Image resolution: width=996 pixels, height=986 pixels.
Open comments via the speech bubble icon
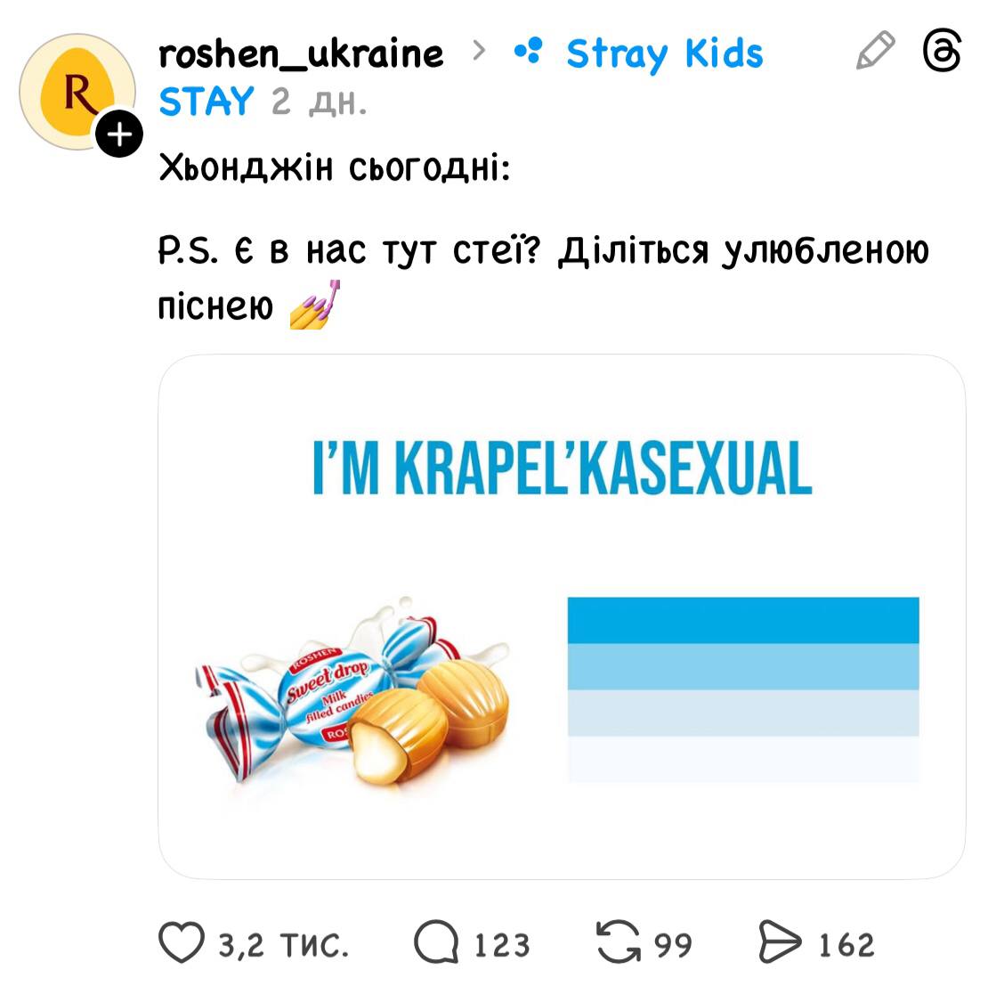pos(436,944)
